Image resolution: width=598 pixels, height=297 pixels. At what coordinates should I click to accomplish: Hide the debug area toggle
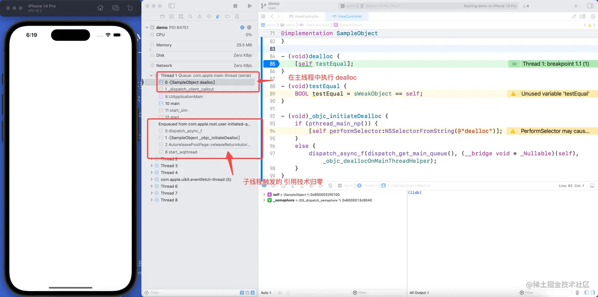tap(592, 185)
